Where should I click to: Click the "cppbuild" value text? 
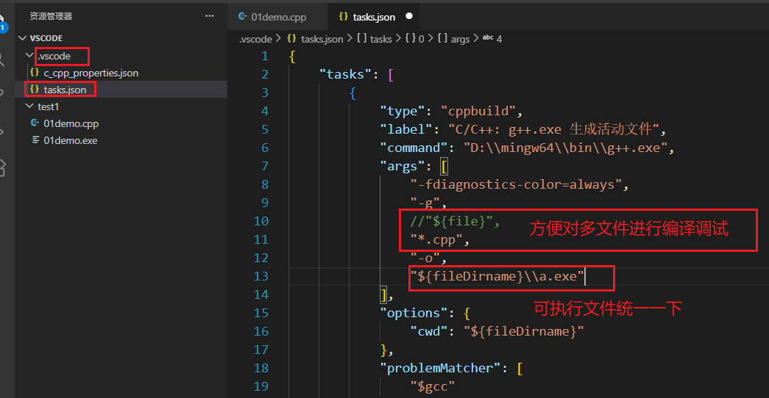click(x=478, y=111)
